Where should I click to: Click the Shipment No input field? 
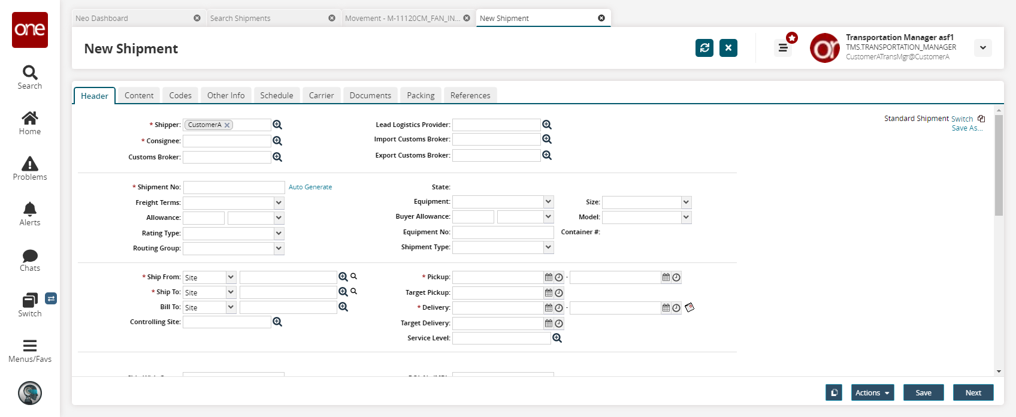coord(234,188)
